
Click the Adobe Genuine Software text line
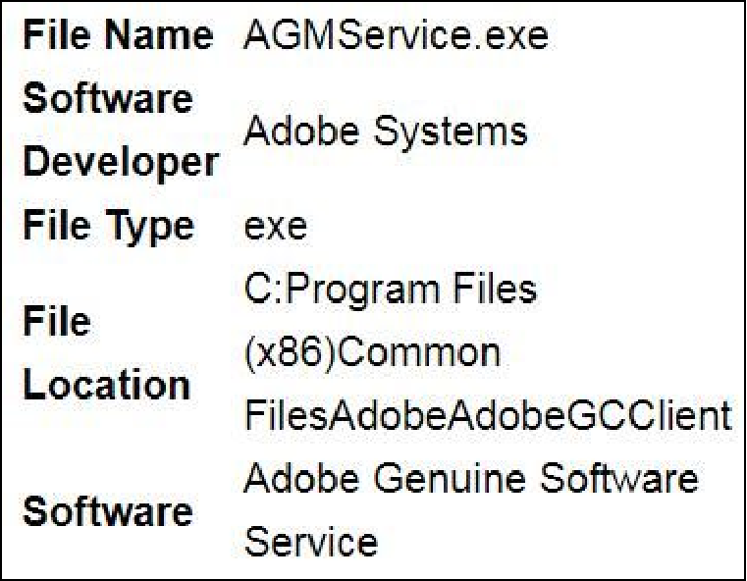[x=471, y=478]
